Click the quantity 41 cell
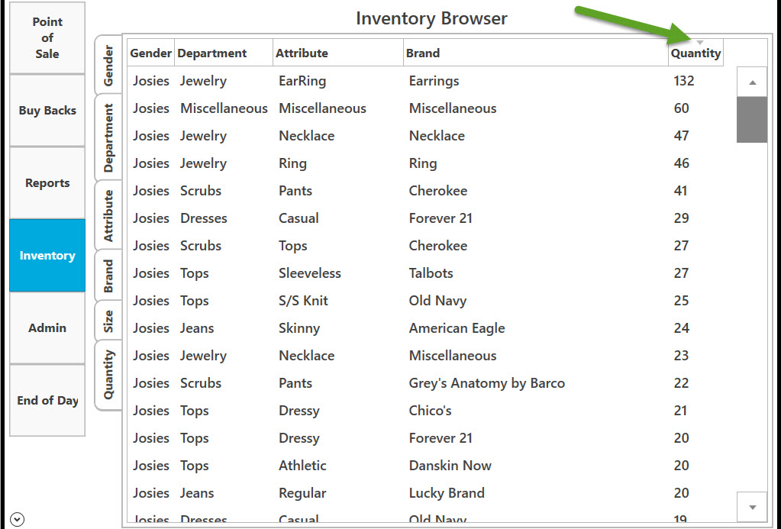 (681, 191)
